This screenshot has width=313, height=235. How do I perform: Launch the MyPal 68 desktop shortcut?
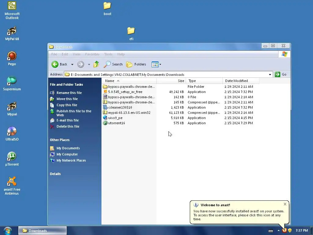12,34
